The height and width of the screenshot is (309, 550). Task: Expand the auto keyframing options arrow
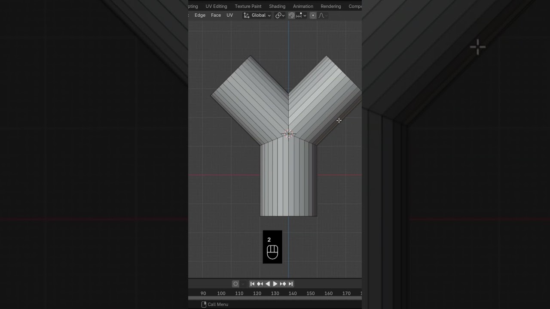[x=243, y=284]
